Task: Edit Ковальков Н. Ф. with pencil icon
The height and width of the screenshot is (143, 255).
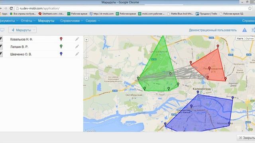Action: coord(77,39)
